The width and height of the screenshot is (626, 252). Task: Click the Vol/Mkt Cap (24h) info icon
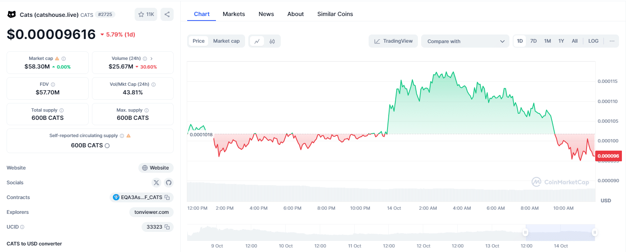(154, 85)
